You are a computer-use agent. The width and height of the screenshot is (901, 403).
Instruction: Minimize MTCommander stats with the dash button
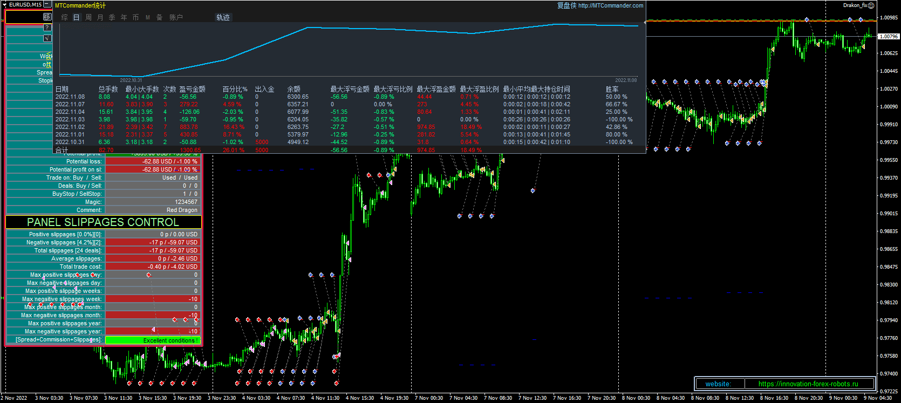pyautogui.click(x=47, y=4)
